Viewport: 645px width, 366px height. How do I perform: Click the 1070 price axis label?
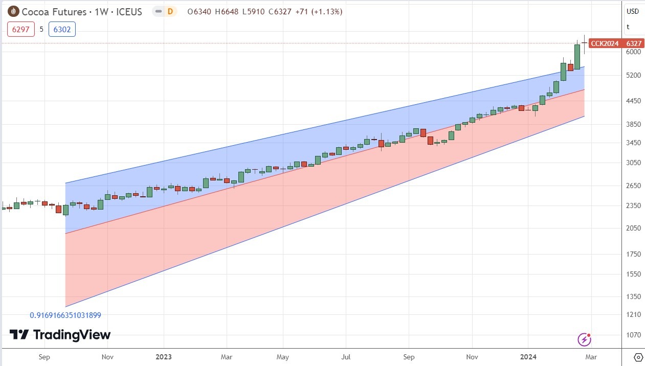click(x=633, y=335)
